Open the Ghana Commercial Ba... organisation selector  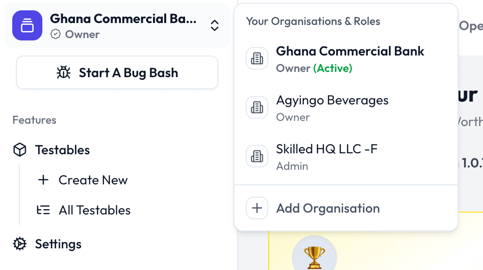(123, 20)
